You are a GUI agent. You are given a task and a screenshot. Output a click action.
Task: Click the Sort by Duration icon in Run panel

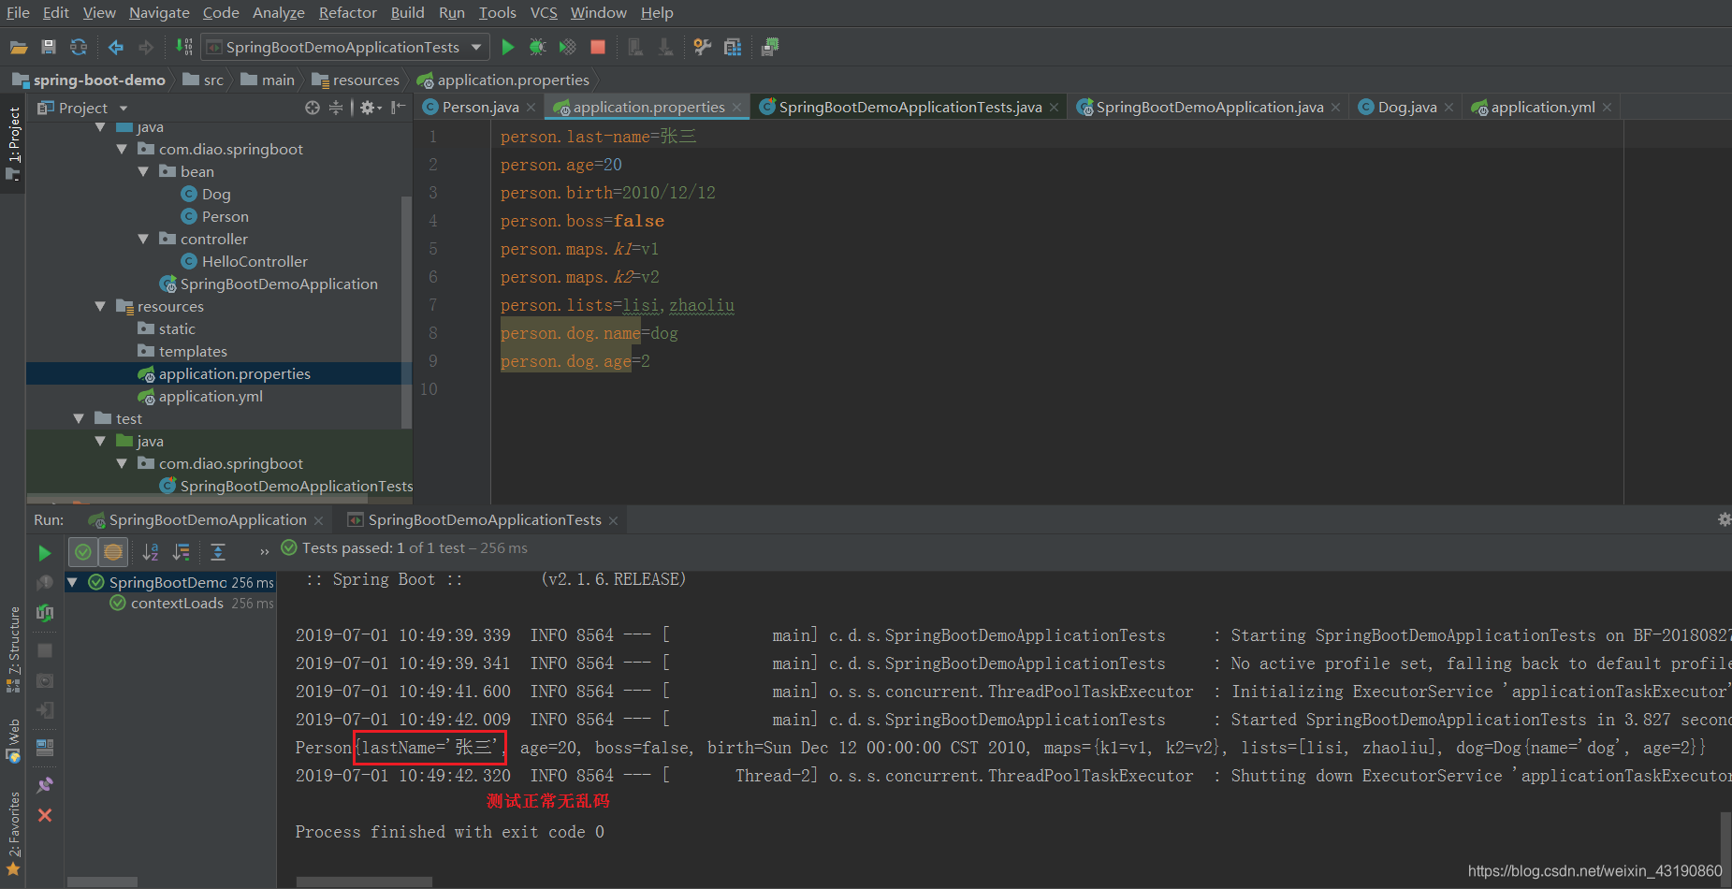tap(181, 552)
